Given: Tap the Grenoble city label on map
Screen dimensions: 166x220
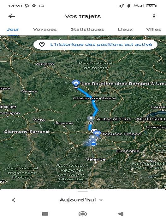Looking at the screenshot, I should pos(128,151).
